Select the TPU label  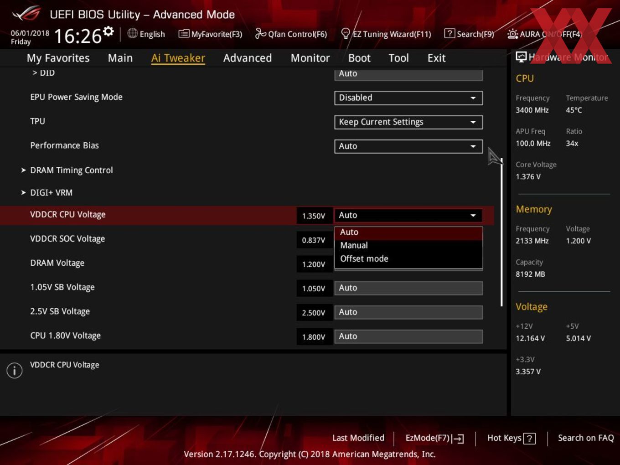tap(38, 121)
